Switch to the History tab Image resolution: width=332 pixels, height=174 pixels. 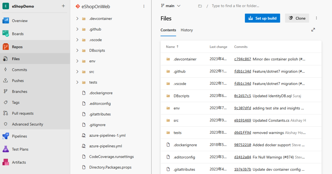coord(186,30)
